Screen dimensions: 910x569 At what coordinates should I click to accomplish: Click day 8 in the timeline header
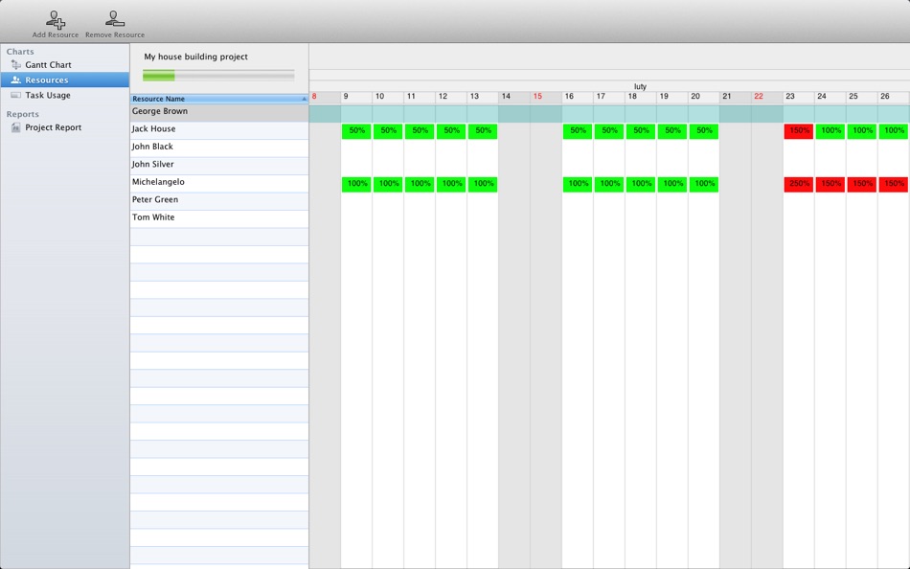[325, 97]
